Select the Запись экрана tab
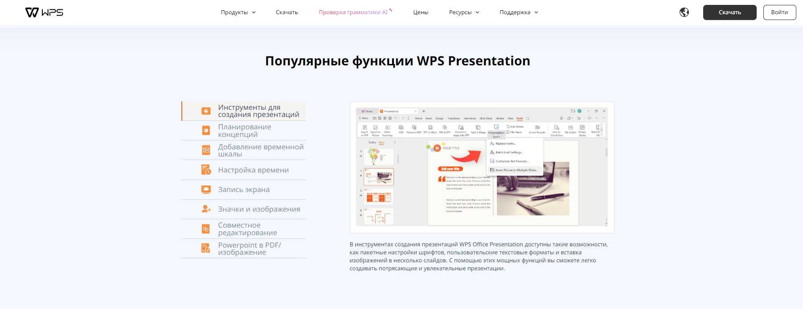803x309 pixels. pos(244,190)
